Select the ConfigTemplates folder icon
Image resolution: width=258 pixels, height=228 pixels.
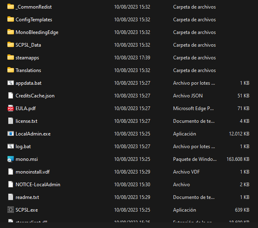point(11,20)
